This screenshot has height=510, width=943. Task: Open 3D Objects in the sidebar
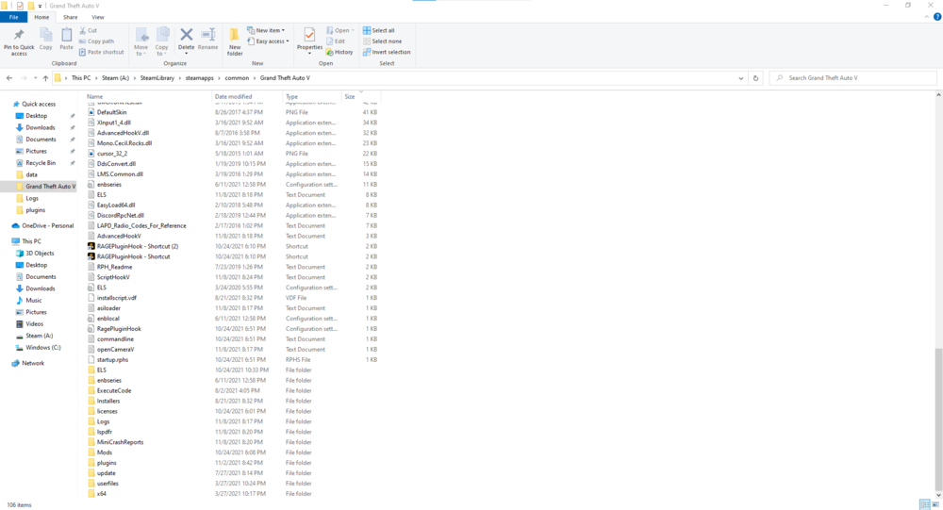coord(40,254)
